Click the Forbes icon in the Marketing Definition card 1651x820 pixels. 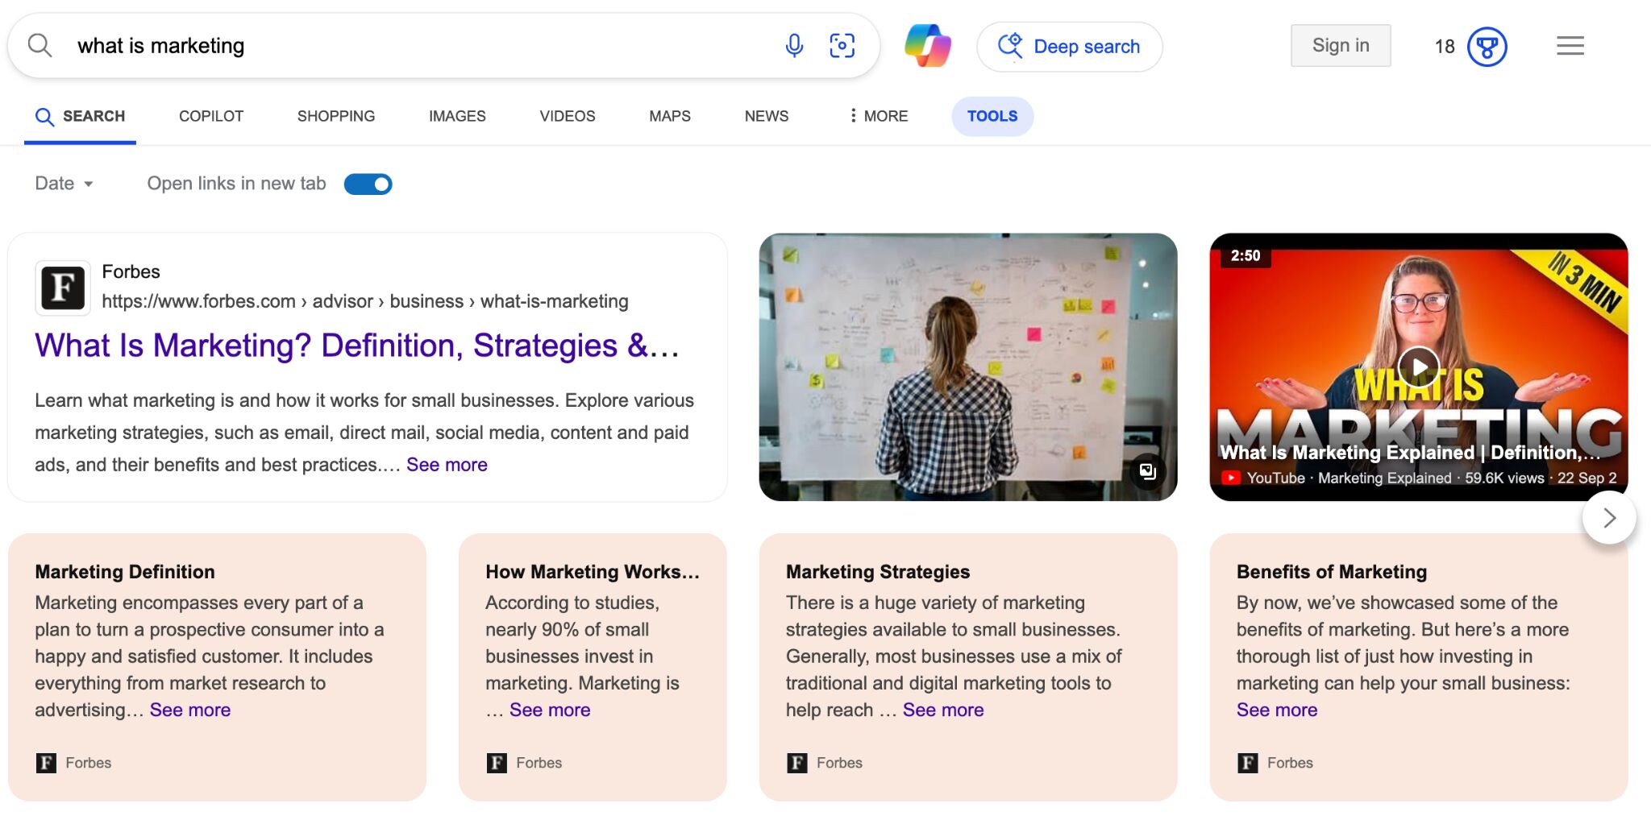coord(46,762)
